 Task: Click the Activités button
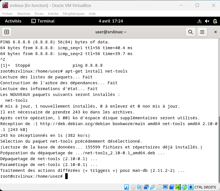[13, 21]
